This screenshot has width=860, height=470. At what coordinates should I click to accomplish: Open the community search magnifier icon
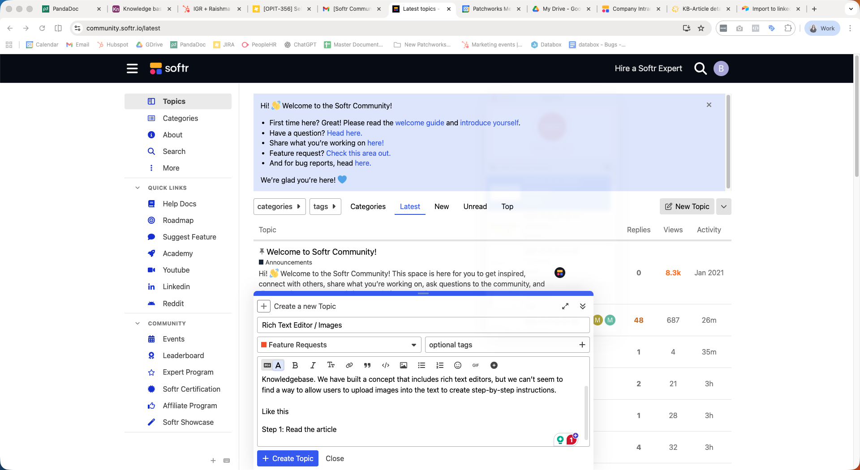700,68
